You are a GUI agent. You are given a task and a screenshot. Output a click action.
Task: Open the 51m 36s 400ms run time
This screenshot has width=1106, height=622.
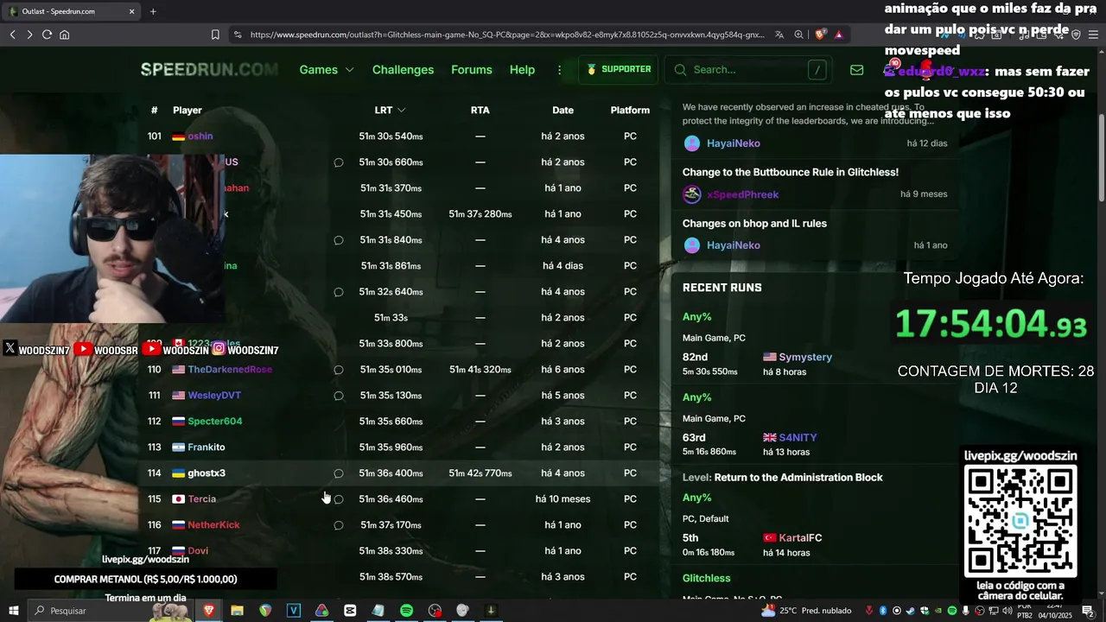(x=391, y=473)
